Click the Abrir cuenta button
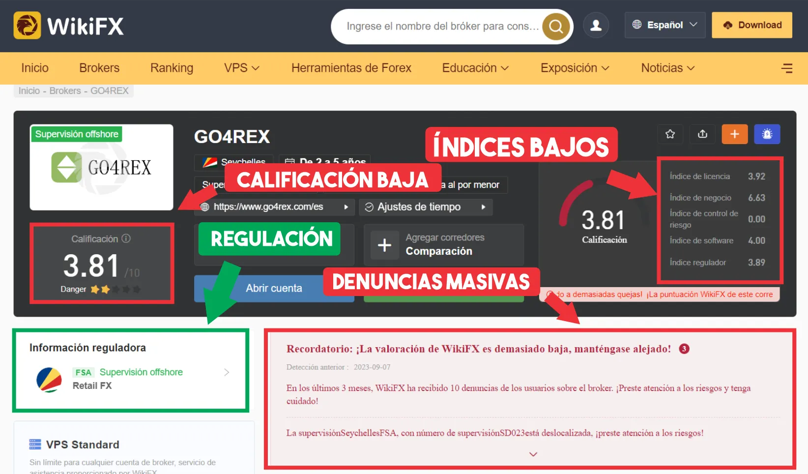Viewport: 808px width, 474px height. [274, 288]
